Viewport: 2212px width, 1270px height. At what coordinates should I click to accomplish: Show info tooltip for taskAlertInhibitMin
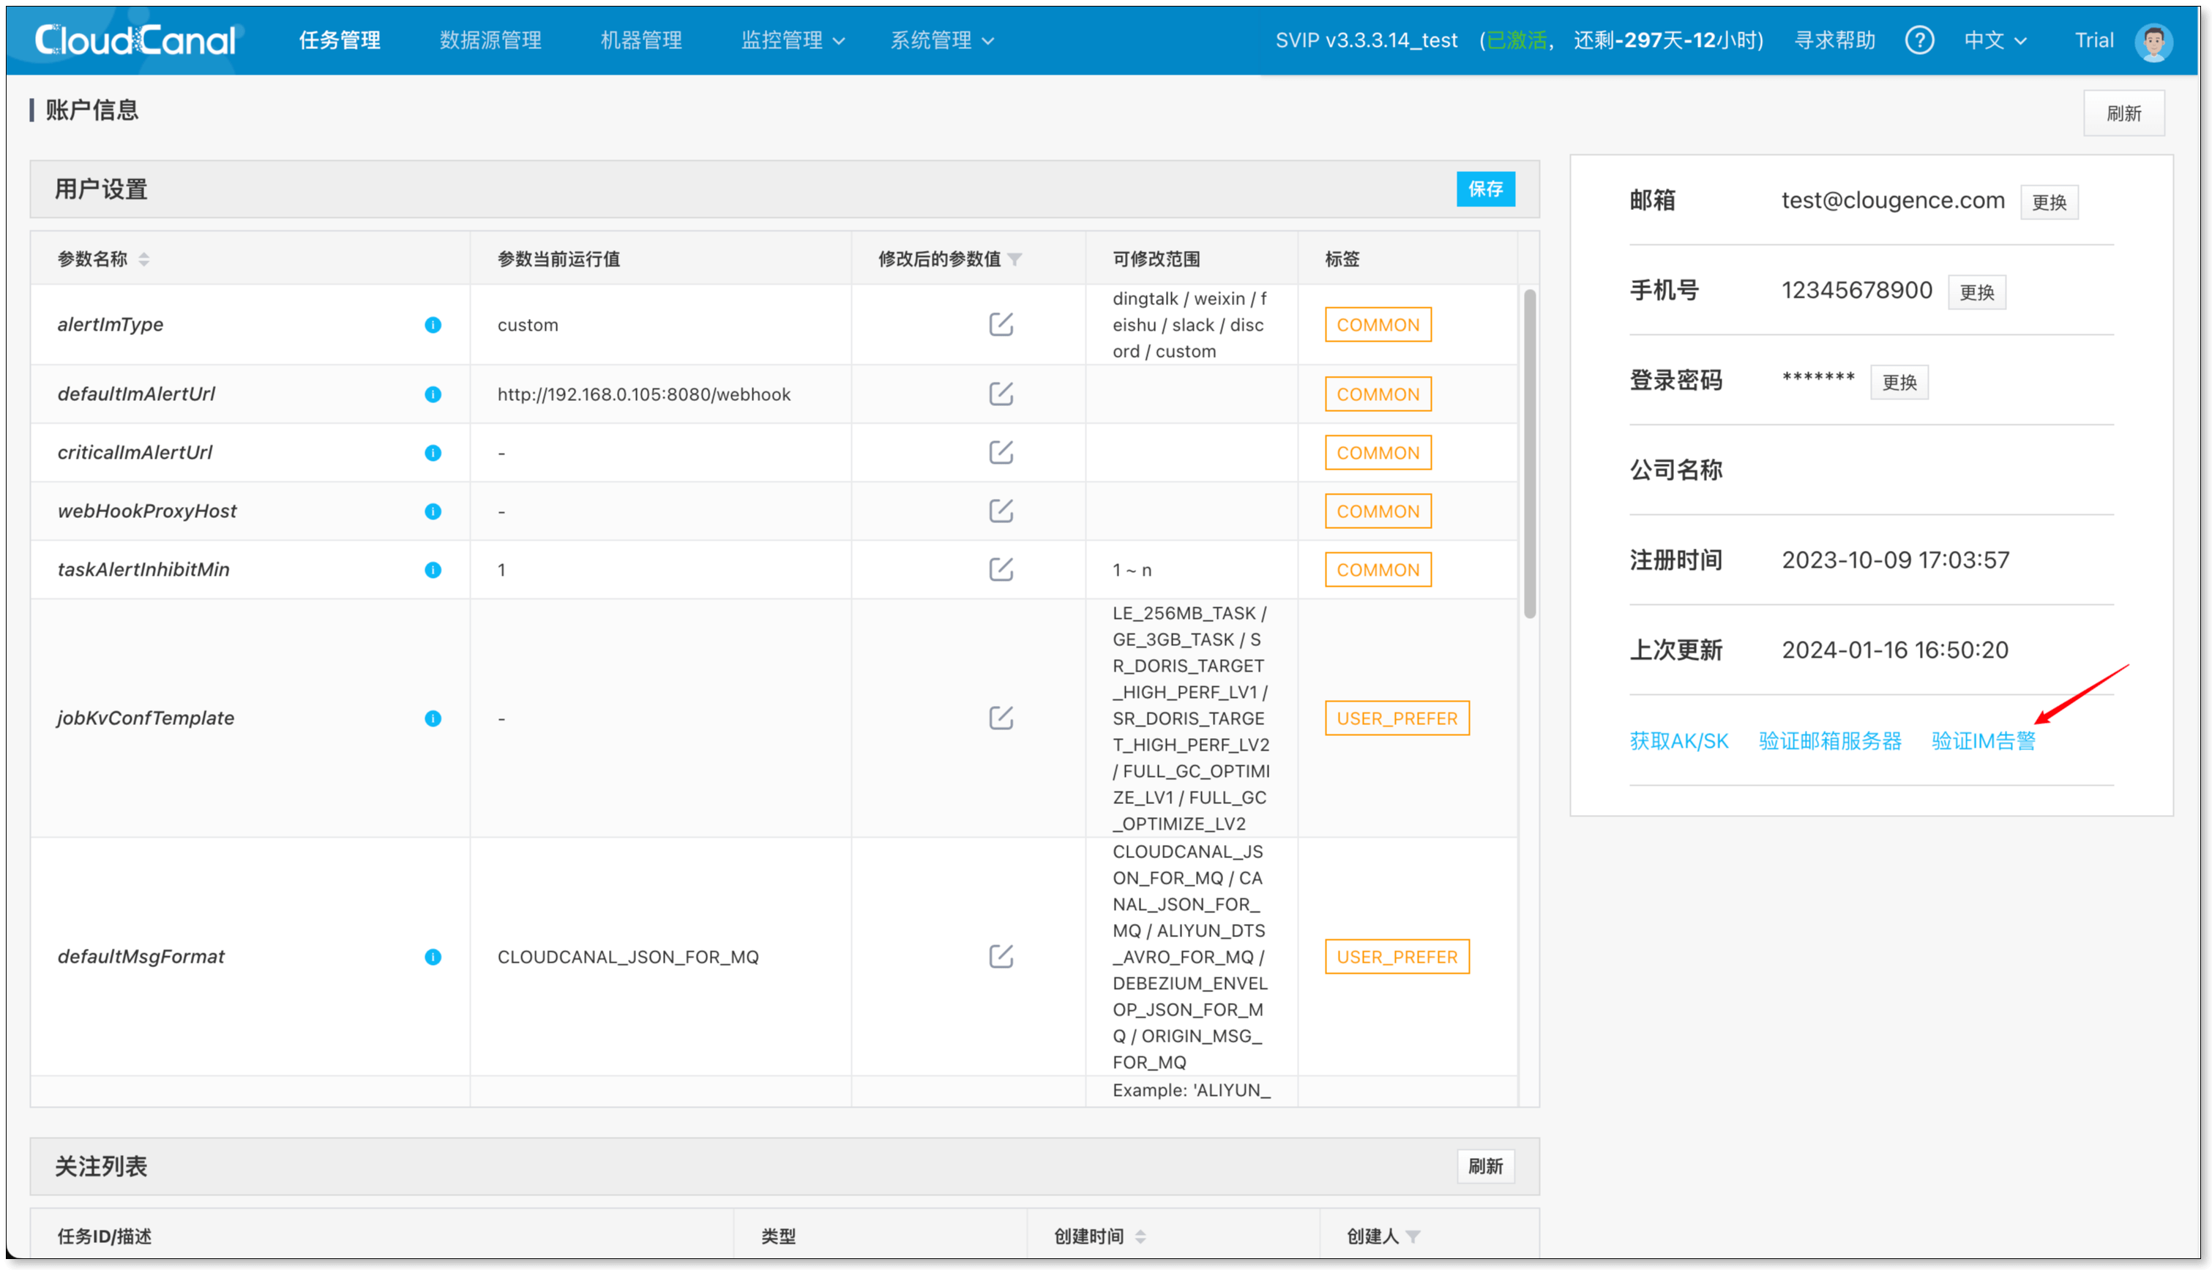click(433, 570)
